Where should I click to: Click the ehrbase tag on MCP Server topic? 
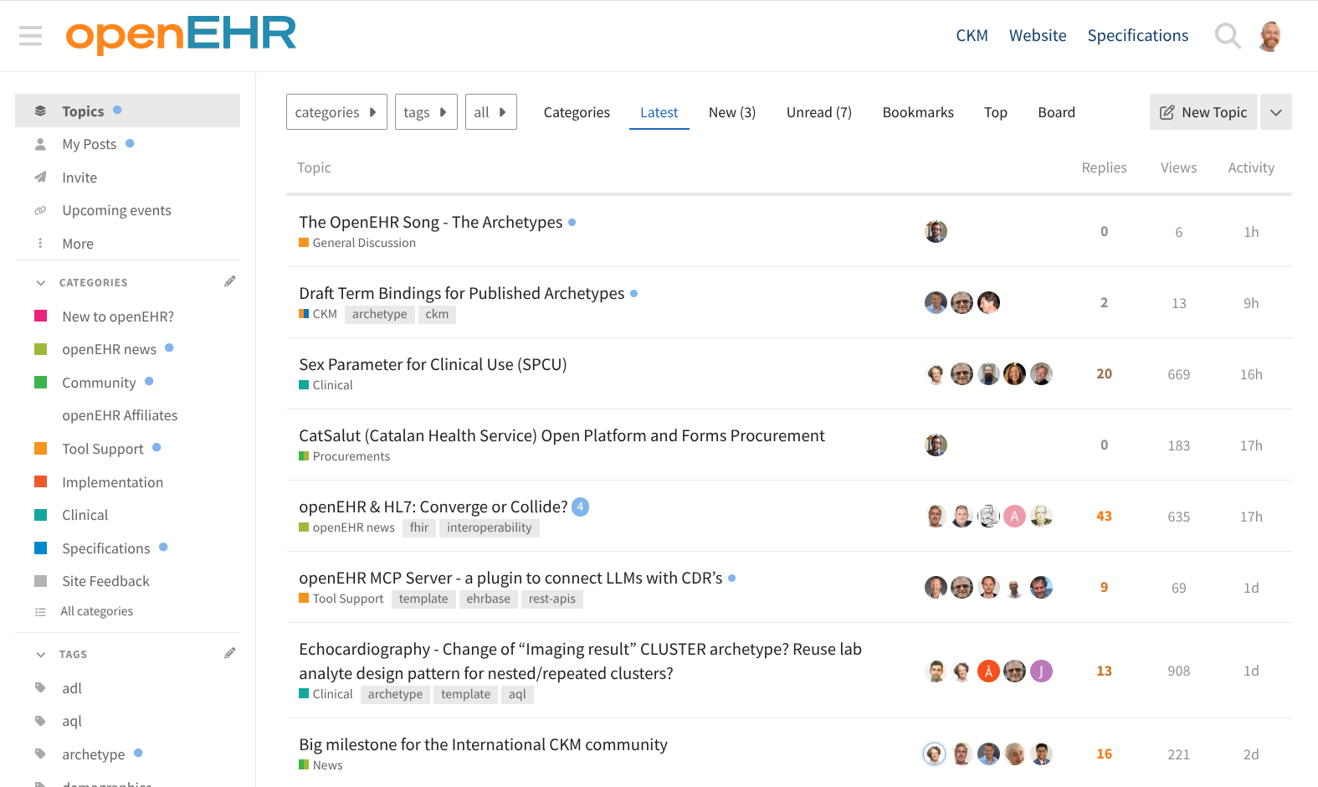[489, 599]
